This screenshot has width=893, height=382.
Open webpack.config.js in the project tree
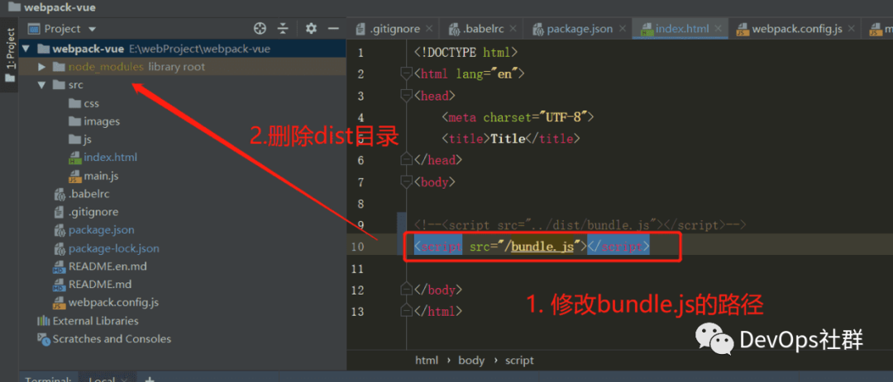pyautogui.click(x=106, y=303)
